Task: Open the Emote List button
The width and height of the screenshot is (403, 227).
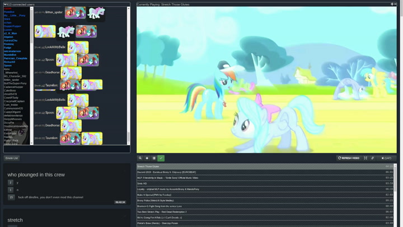Action: pyautogui.click(x=12, y=158)
